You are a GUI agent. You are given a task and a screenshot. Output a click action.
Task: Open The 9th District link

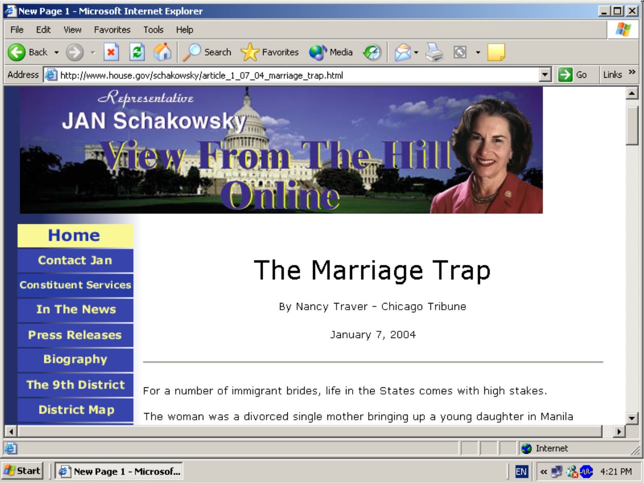click(75, 385)
